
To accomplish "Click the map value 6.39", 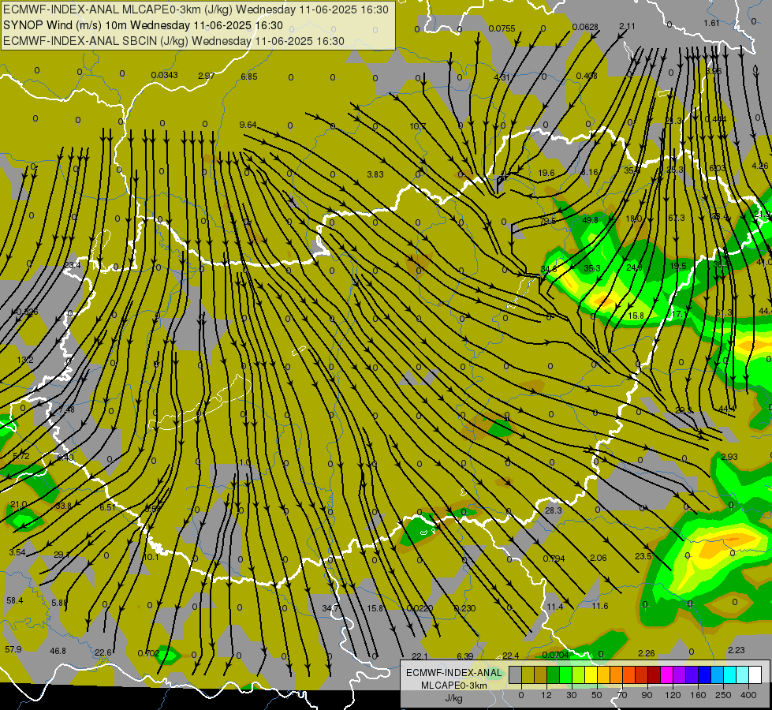I will click(465, 656).
